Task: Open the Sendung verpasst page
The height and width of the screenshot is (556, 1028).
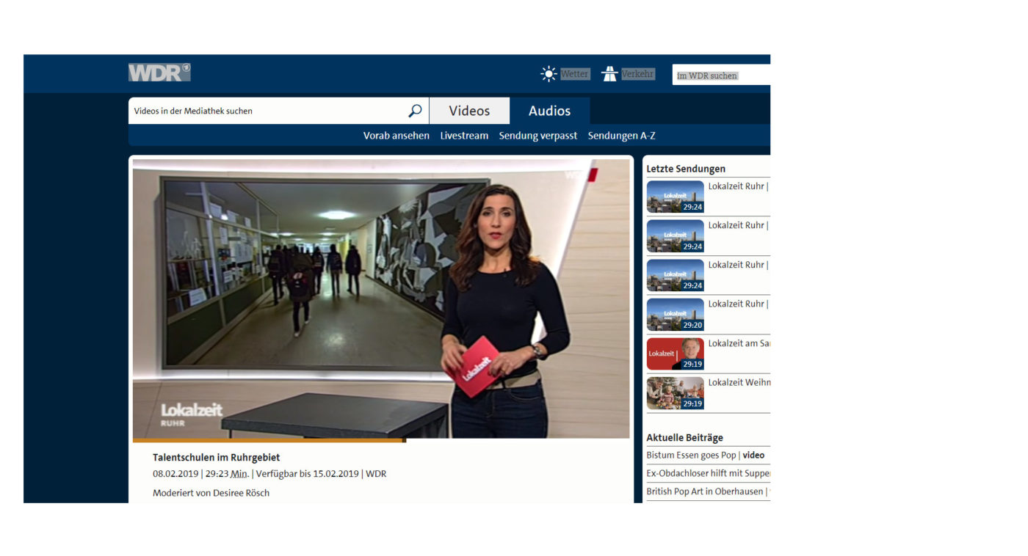Action: [537, 136]
